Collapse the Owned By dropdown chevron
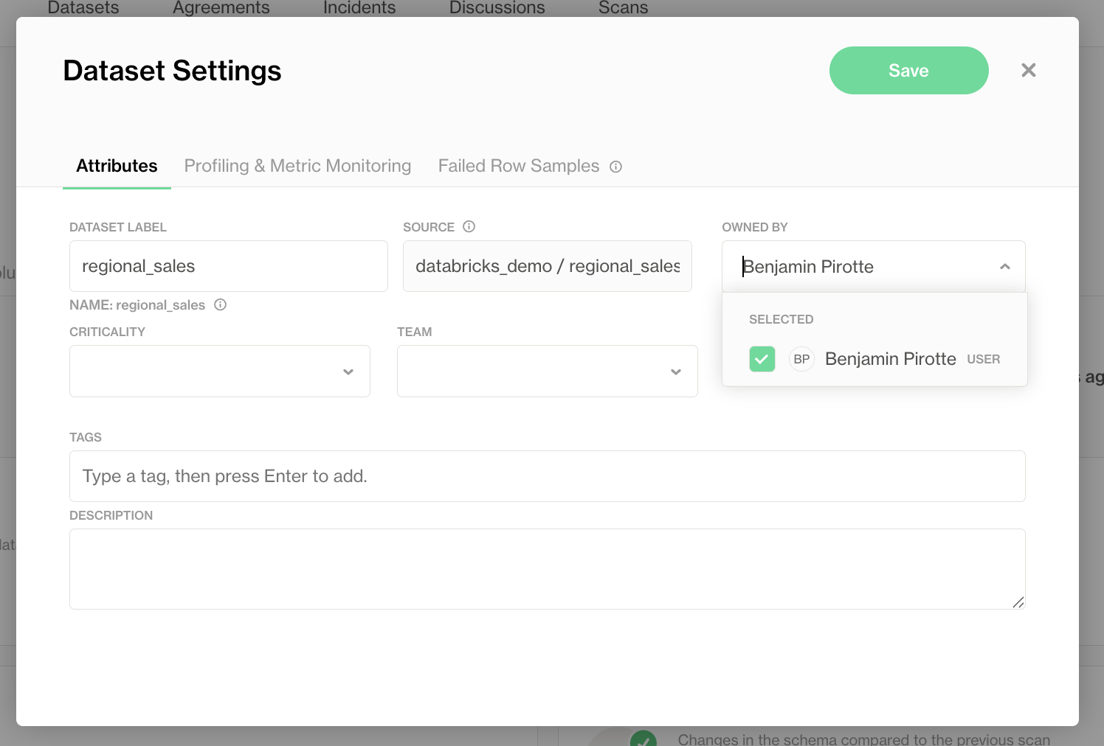 [x=1004, y=267]
